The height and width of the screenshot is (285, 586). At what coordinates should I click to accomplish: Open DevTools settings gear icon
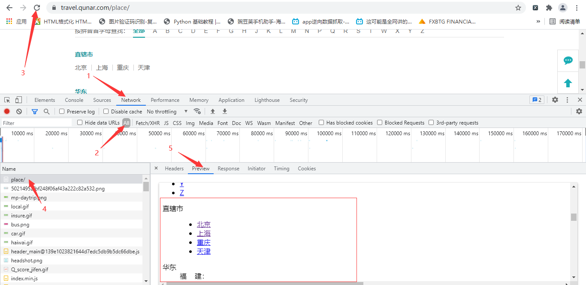tap(555, 100)
